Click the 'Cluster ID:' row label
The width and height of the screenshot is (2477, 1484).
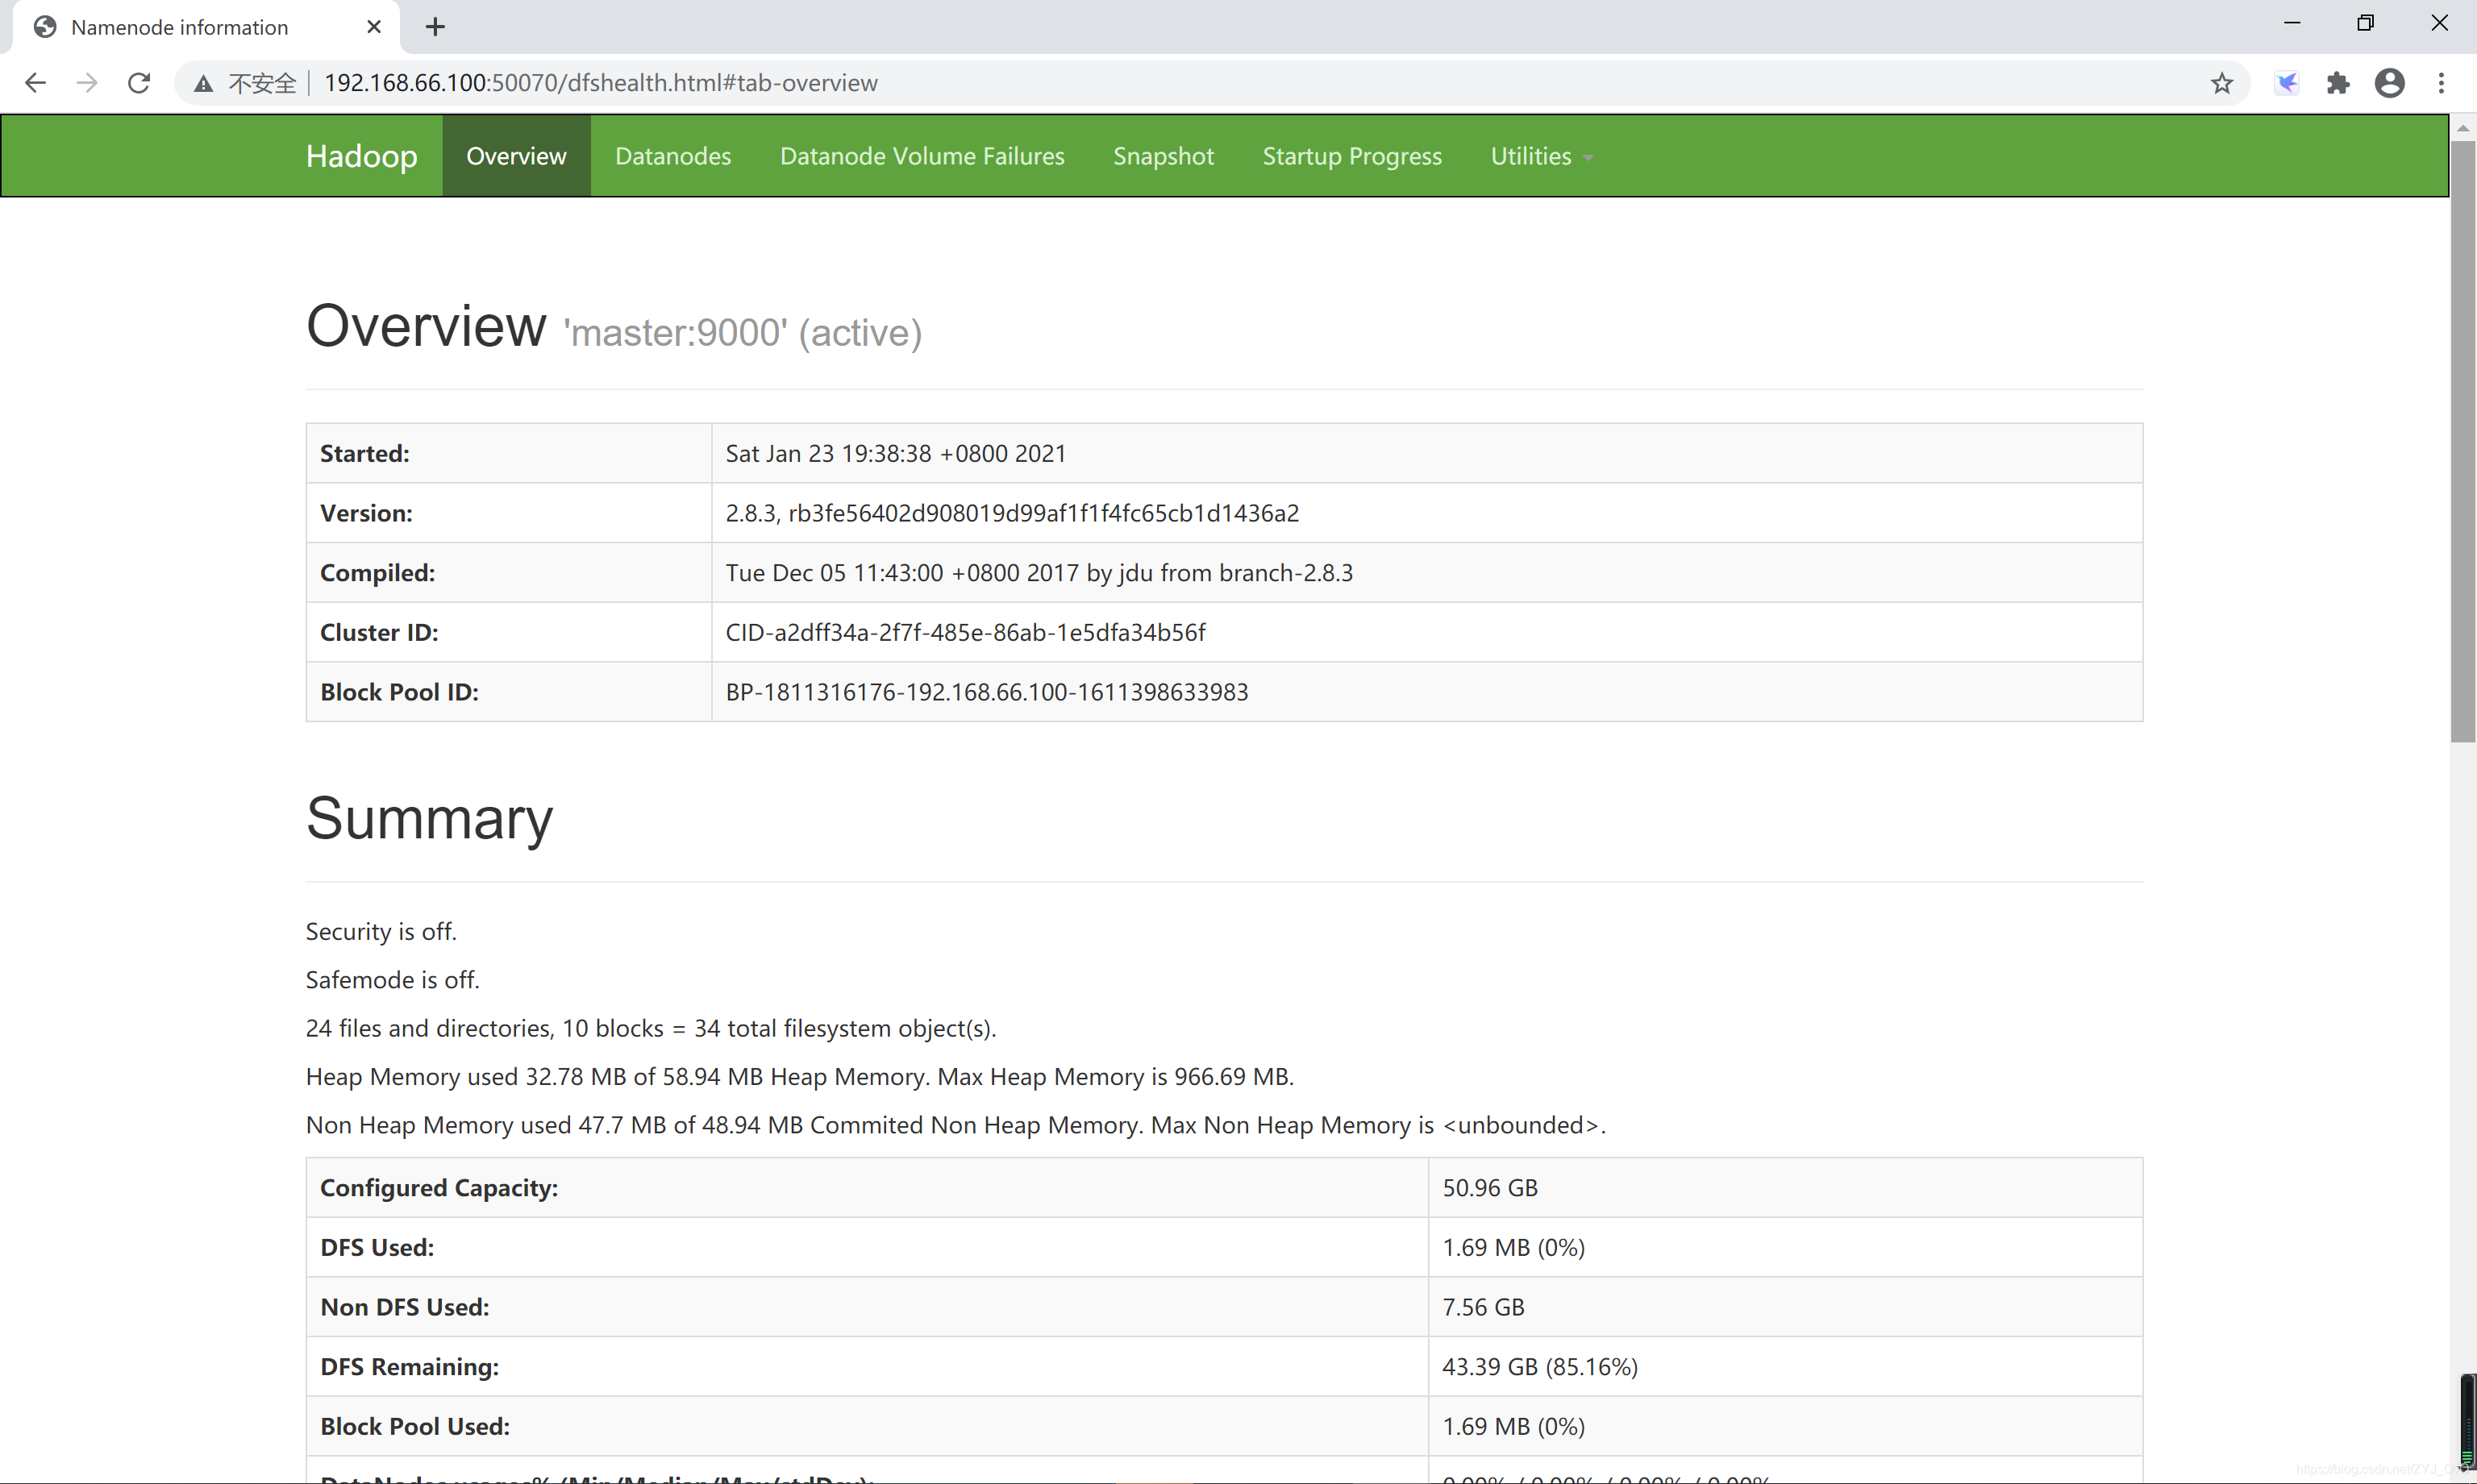(x=379, y=633)
